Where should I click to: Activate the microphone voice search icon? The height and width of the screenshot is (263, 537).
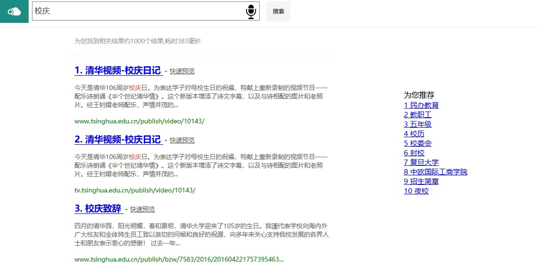click(251, 11)
